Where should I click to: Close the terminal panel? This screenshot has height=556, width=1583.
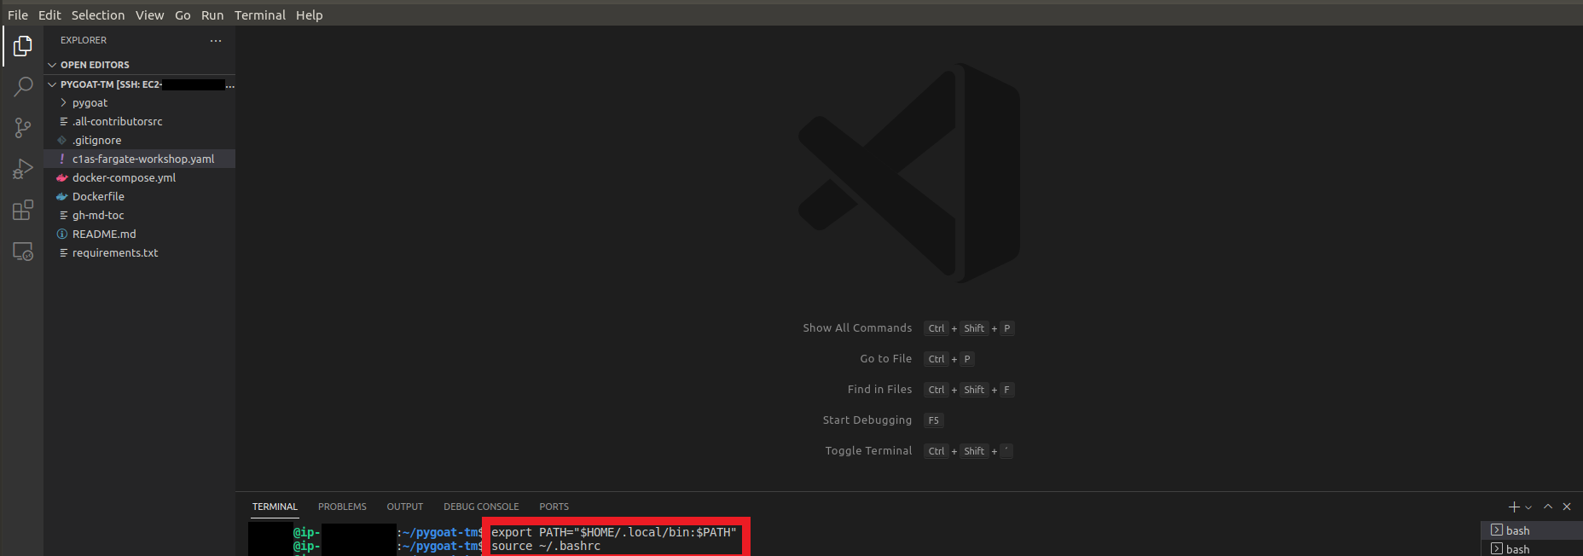[1567, 507]
